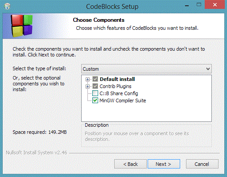Click the Cancel button
Viewport: 227px width, 177px height.
pyautogui.click(x=202, y=164)
